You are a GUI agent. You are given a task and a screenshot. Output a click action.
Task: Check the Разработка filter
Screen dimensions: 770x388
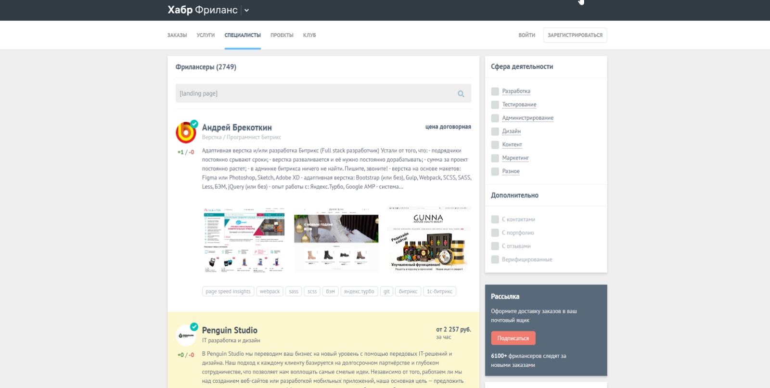pos(495,91)
